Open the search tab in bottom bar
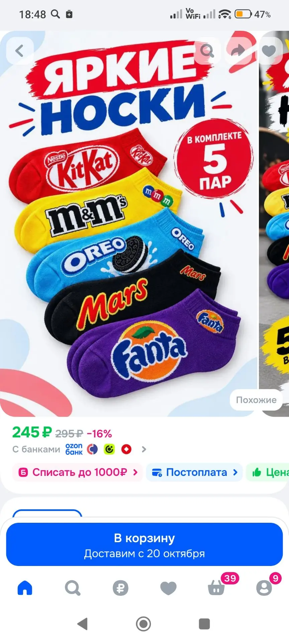289x643 pixels. 73,588
